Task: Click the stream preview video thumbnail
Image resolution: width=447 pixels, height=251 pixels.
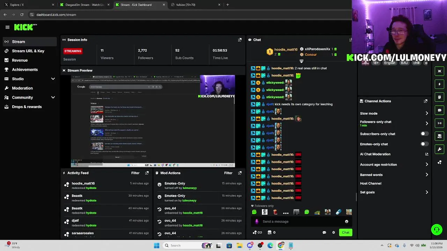Action: [153, 121]
